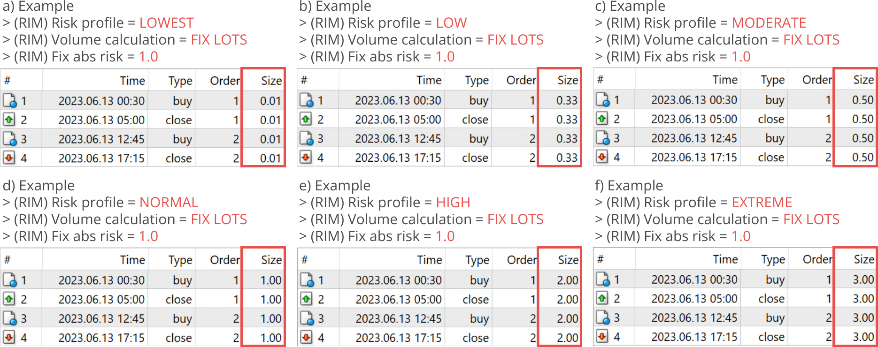Click the green up-arrow close icon in the MODERATE table

[602, 119]
